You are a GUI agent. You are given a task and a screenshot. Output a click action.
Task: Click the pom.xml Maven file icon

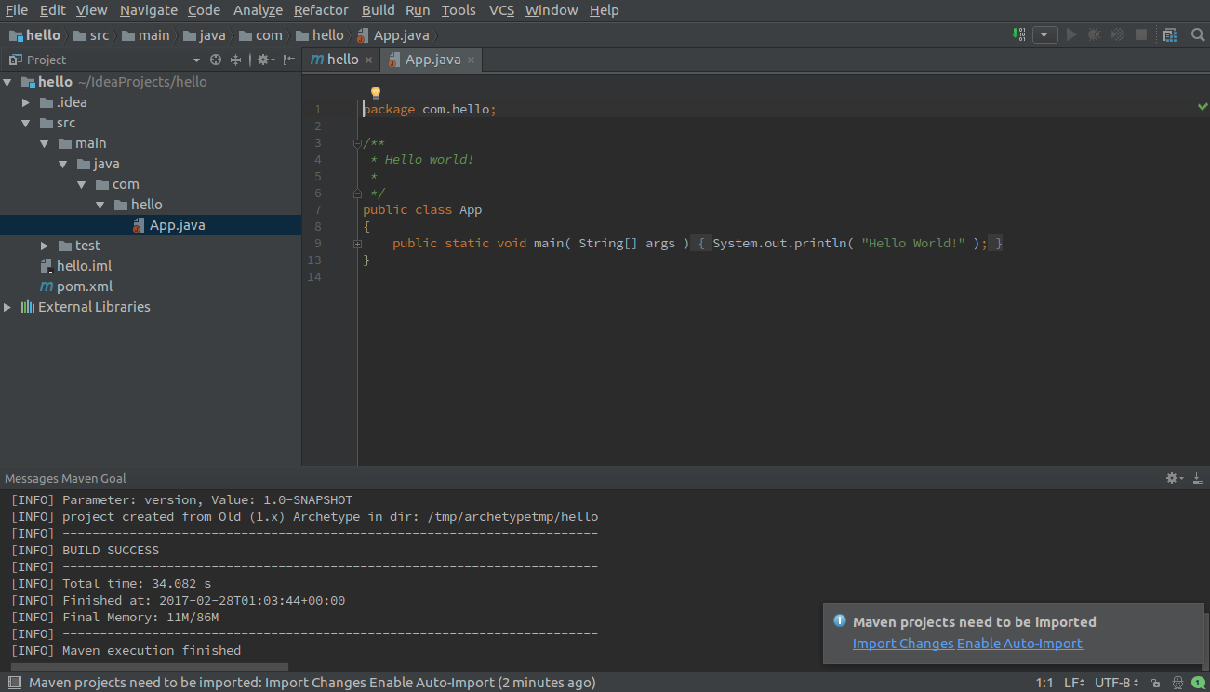pyautogui.click(x=46, y=286)
